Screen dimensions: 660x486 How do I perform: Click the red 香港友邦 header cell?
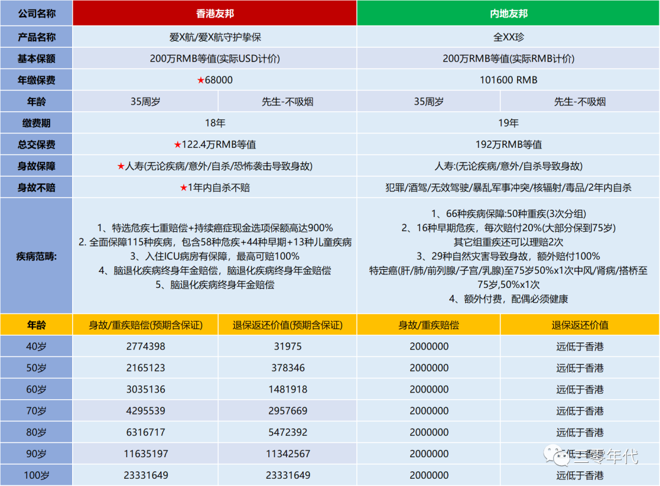[215, 13]
